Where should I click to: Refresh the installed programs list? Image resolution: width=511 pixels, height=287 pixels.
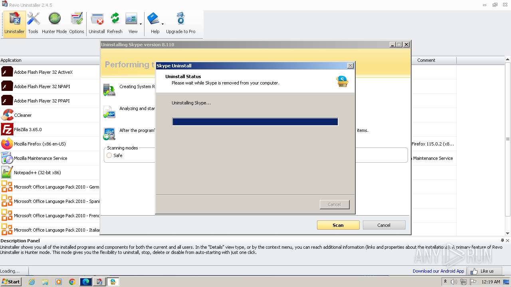pos(115,24)
